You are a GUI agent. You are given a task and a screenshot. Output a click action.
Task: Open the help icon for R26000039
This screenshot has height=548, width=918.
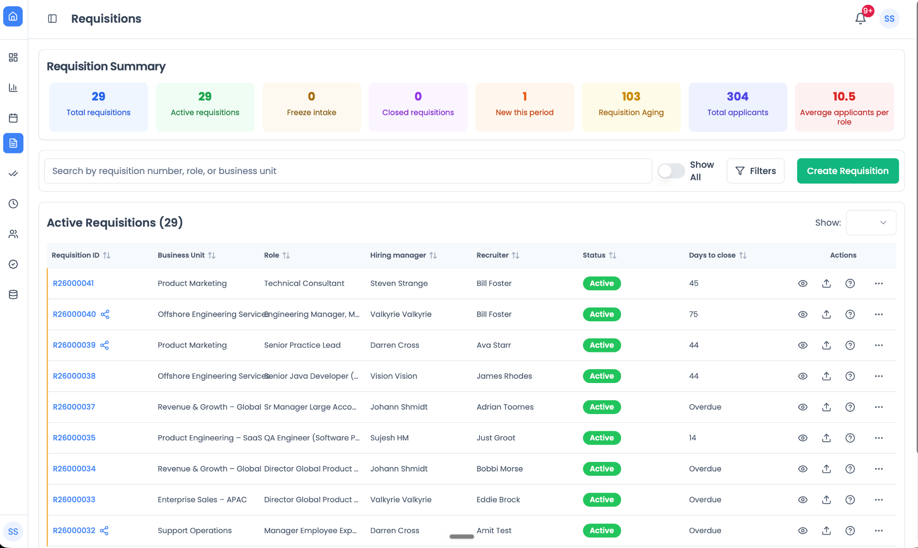[850, 345]
